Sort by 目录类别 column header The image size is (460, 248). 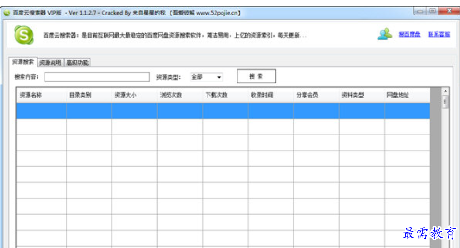click(x=89, y=95)
